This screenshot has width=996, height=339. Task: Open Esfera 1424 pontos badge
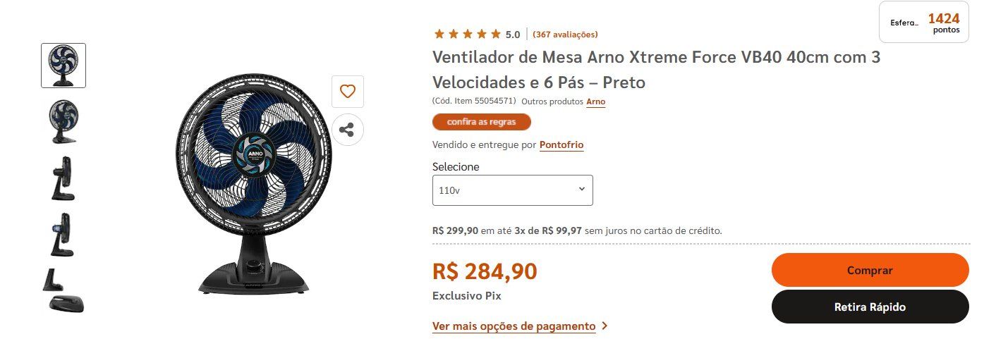click(923, 23)
